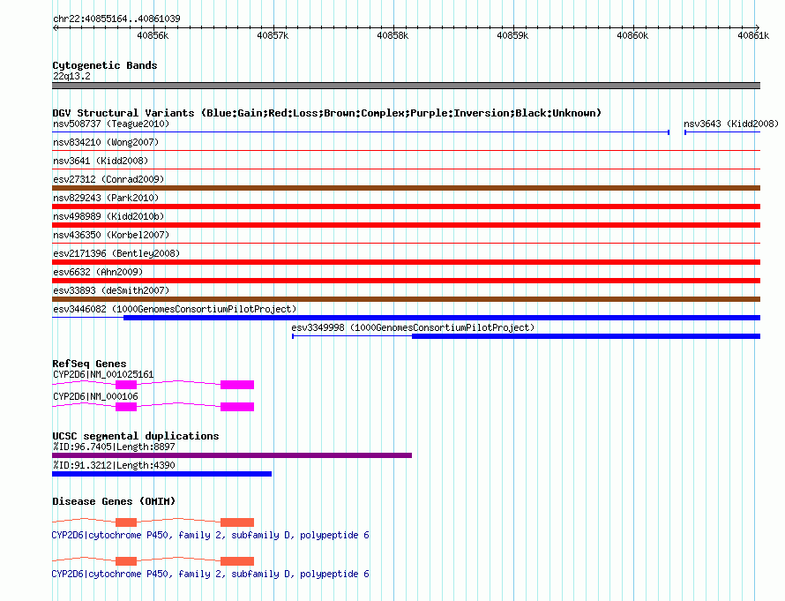
Task: Click the 40858k ruler position
Action: coord(392,35)
